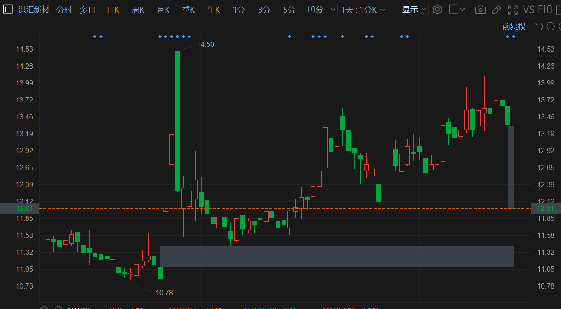
Task: Click 13.19 on the left price axis
Action: click(24, 134)
